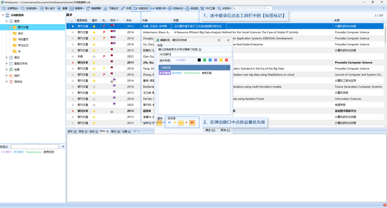Toggle star on the 2025 row
The height and width of the screenshot is (208, 387).
[x=94, y=105]
